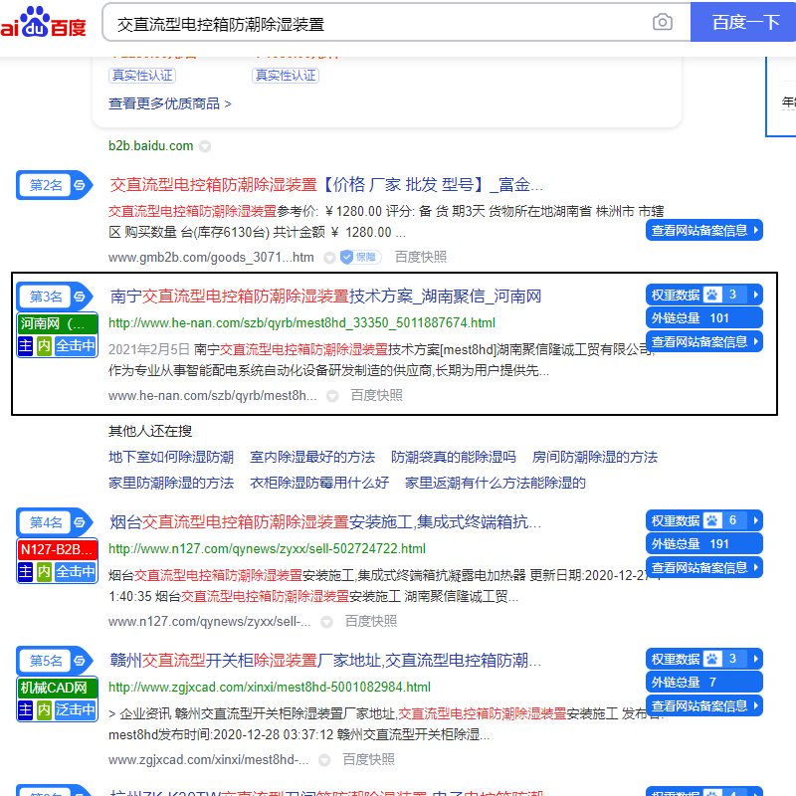Click the 泛击中 tag under 机械CAD网
This screenshot has width=796, height=796.
tap(76, 710)
